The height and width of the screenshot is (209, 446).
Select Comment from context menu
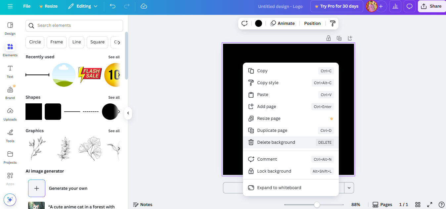(x=291, y=159)
